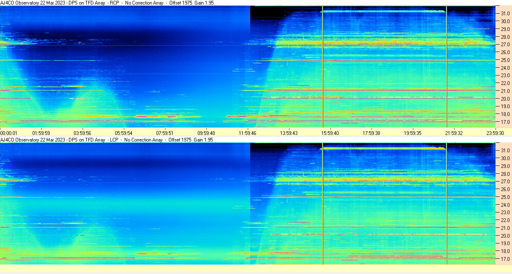512x274 pixels.
Task: Click the 22.0 frequency label in LCP panel
Action: pyautogui.click(x=505, y=220)
